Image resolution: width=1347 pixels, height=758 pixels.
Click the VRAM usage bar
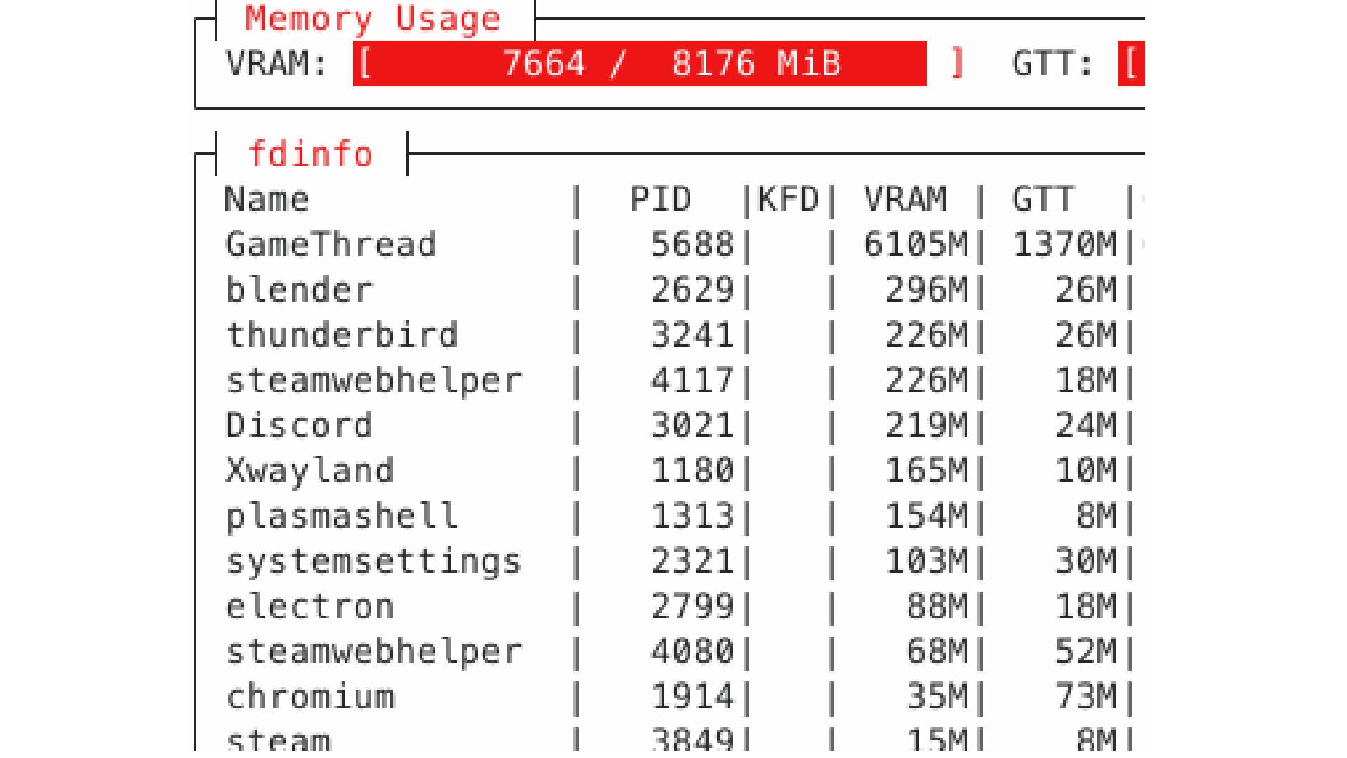coord(638,65)
